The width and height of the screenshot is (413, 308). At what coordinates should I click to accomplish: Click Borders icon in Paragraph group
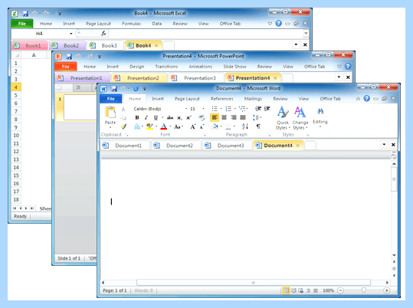(x=228, y=127)
